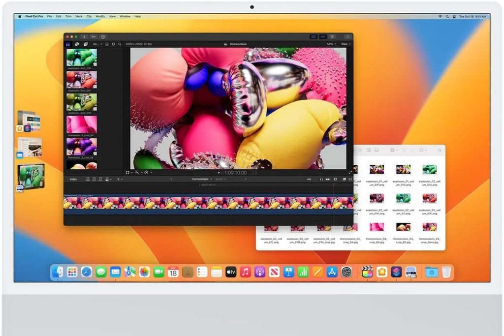Select the crop tool icon above the timeline
The width and height of the screenshot is (504, 336).
pos(128,172)
